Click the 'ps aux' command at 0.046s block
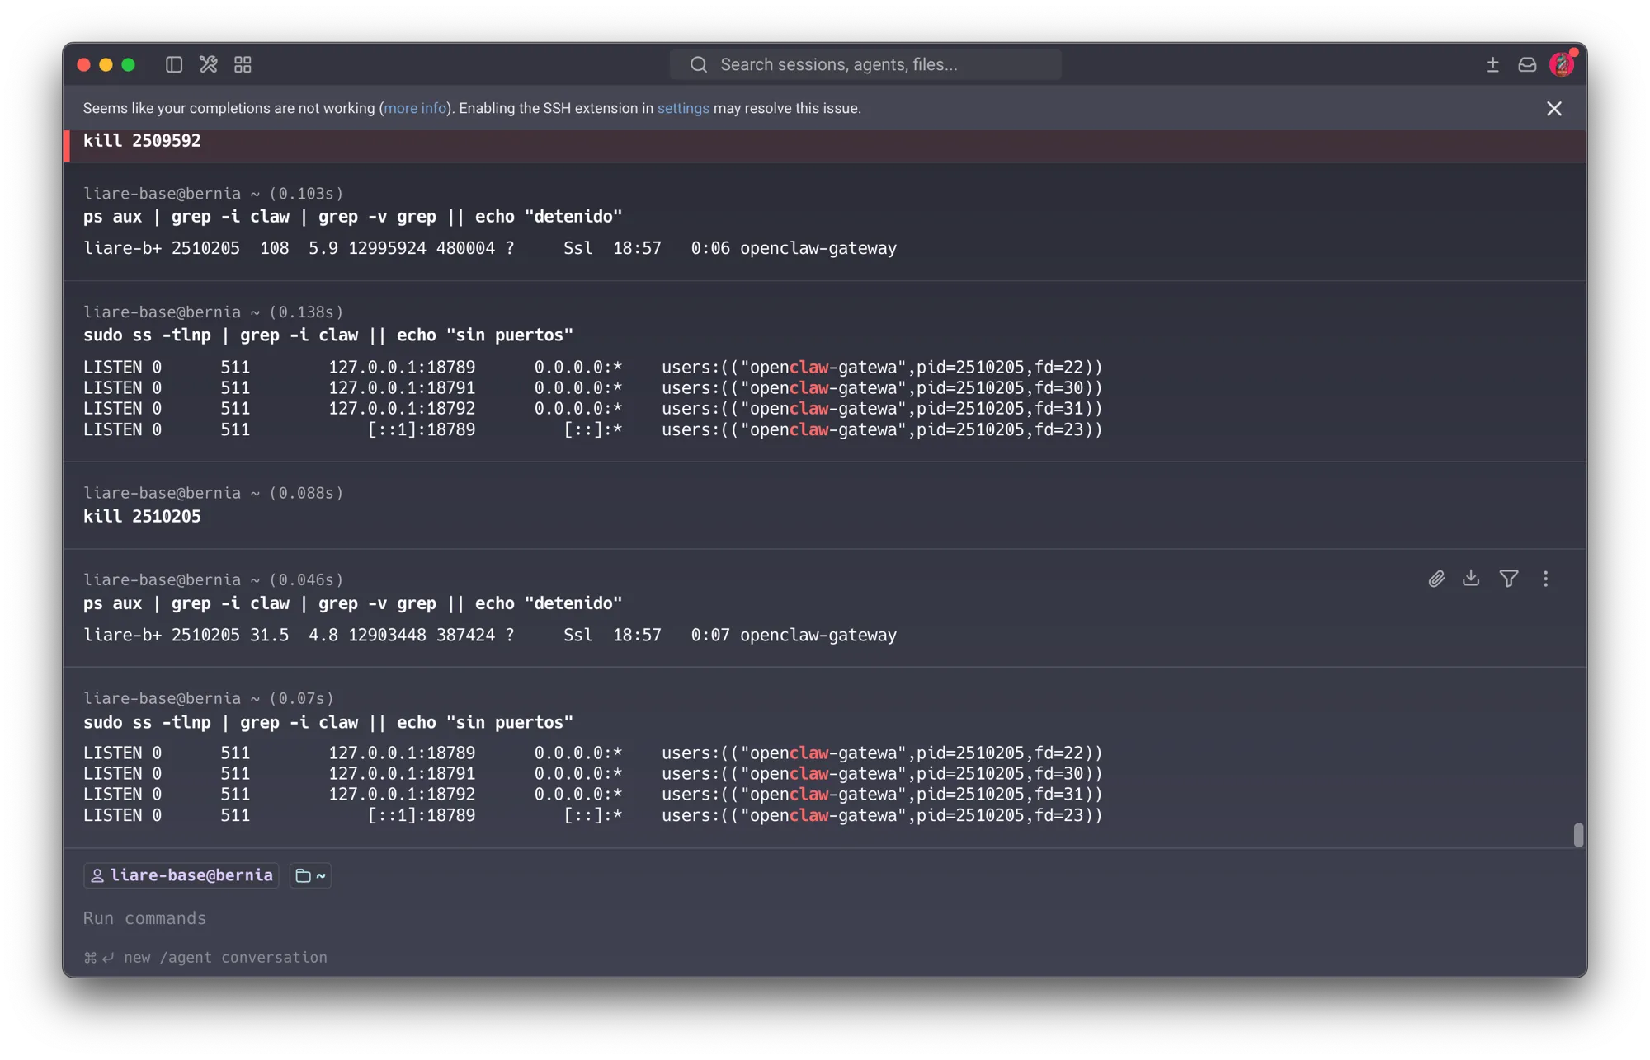1650x1060 pixels. coord(353,603)
